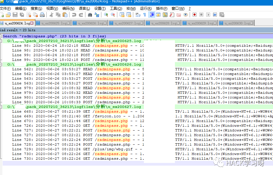Collapse the u_ex200626.log results group
Screen dimensions: 273x175
(x=1, y=64)
